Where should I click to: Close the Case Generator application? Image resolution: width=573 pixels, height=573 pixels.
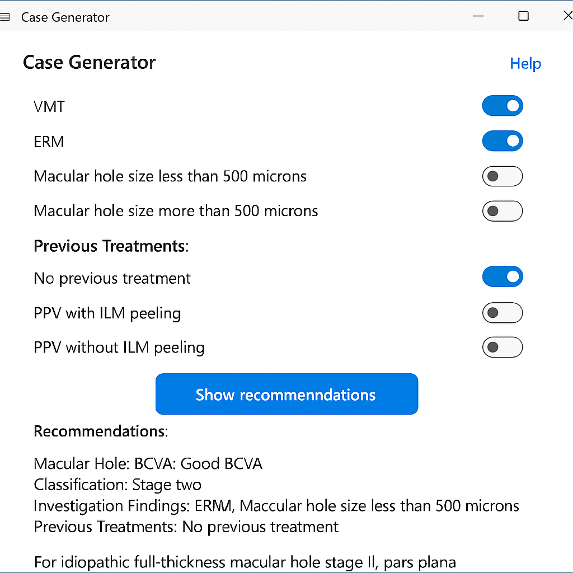(x=567, y=16)
